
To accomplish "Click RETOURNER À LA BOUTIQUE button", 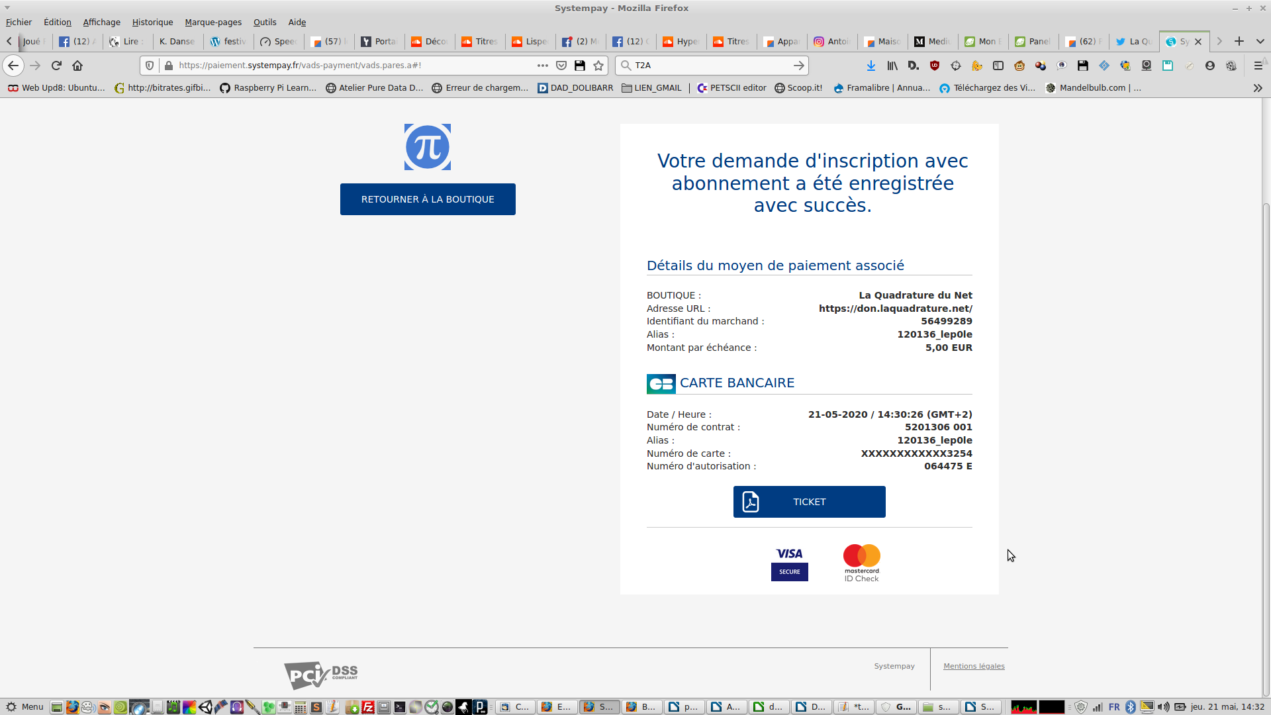I will [428, 199].
